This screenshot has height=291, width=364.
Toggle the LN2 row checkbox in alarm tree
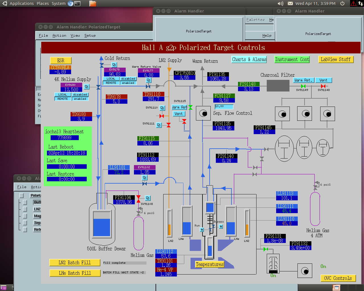click(x=25, y=209)
